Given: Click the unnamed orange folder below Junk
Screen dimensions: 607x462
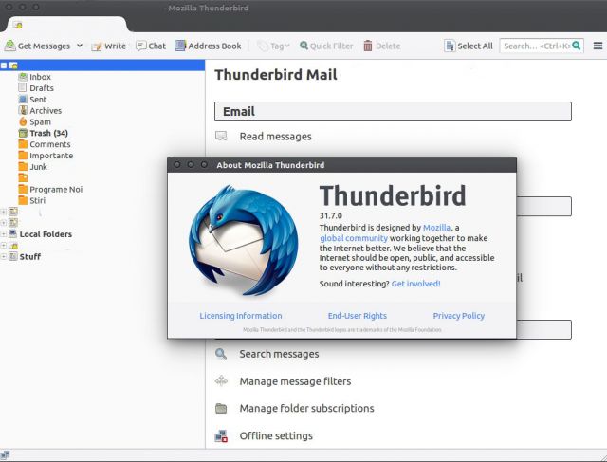Looking at the screenshot, I should [23, 177].
